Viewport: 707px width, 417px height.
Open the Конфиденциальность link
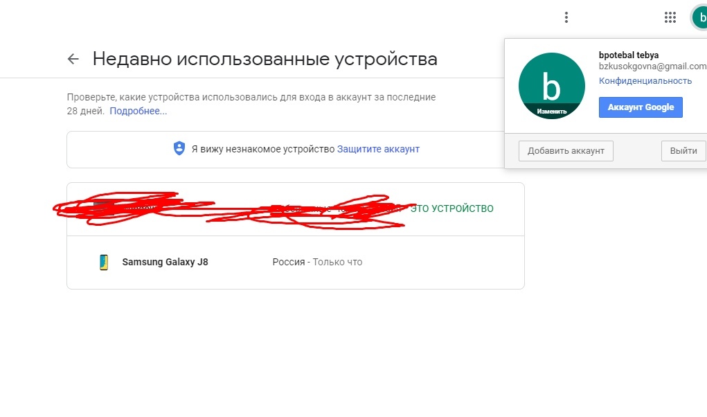point(645,80)
